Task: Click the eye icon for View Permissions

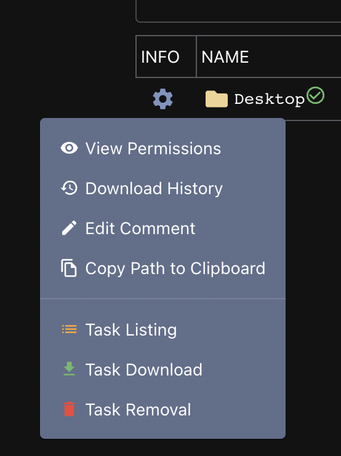Action: coord(70,148)
